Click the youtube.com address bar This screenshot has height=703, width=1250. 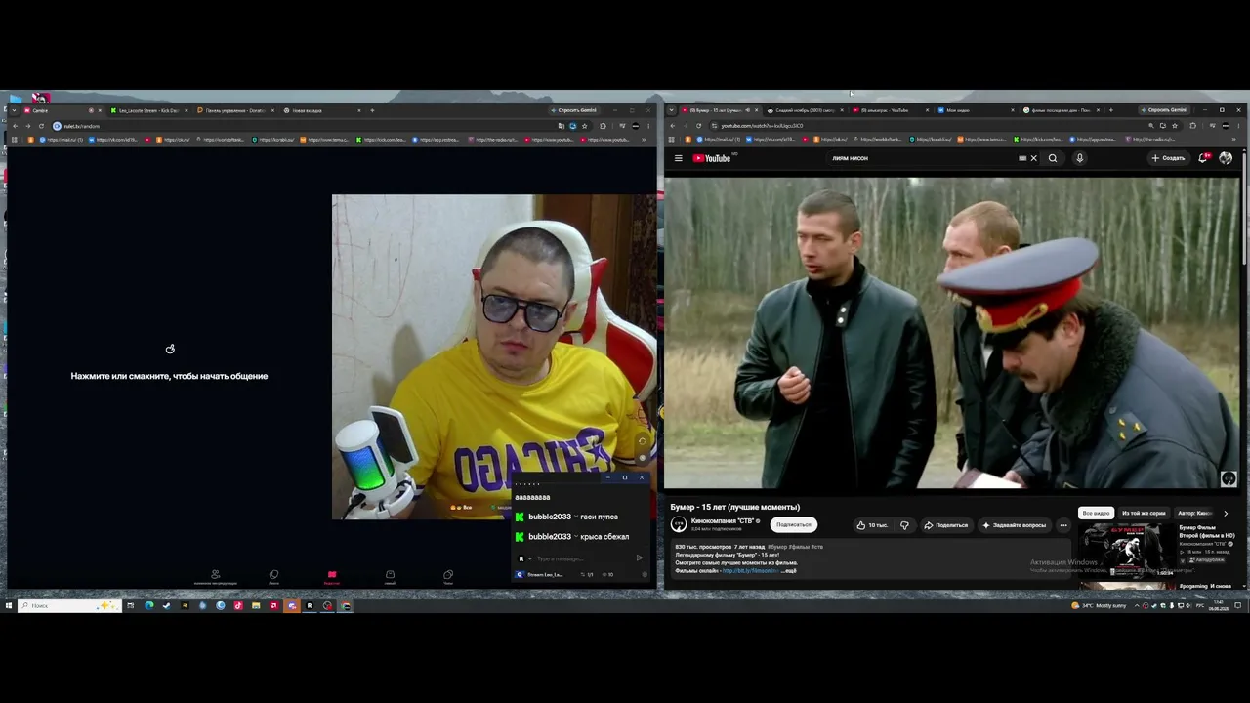point(928,126)
